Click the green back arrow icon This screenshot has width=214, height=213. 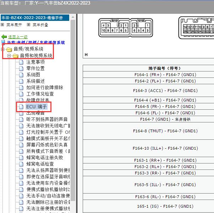click(x=4, y=37)
